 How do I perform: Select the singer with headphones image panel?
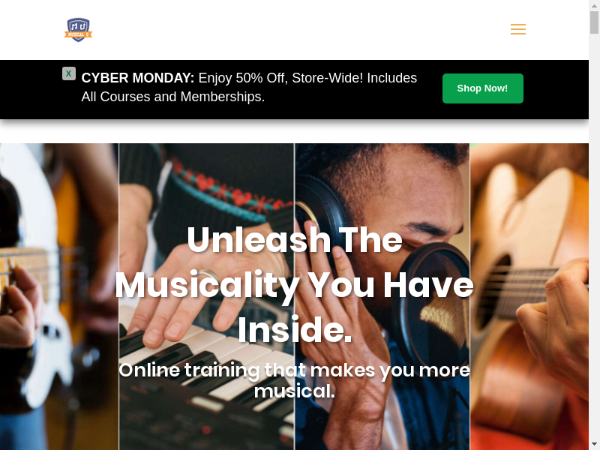click(x=382, y=296)
